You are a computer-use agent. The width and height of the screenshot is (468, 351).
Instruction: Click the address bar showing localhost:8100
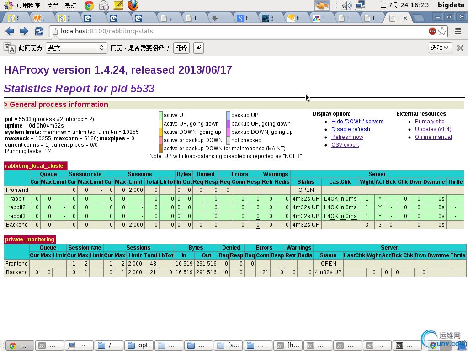pos(238,32)
